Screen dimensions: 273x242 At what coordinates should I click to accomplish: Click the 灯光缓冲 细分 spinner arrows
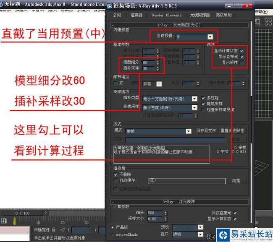[165, 213]
